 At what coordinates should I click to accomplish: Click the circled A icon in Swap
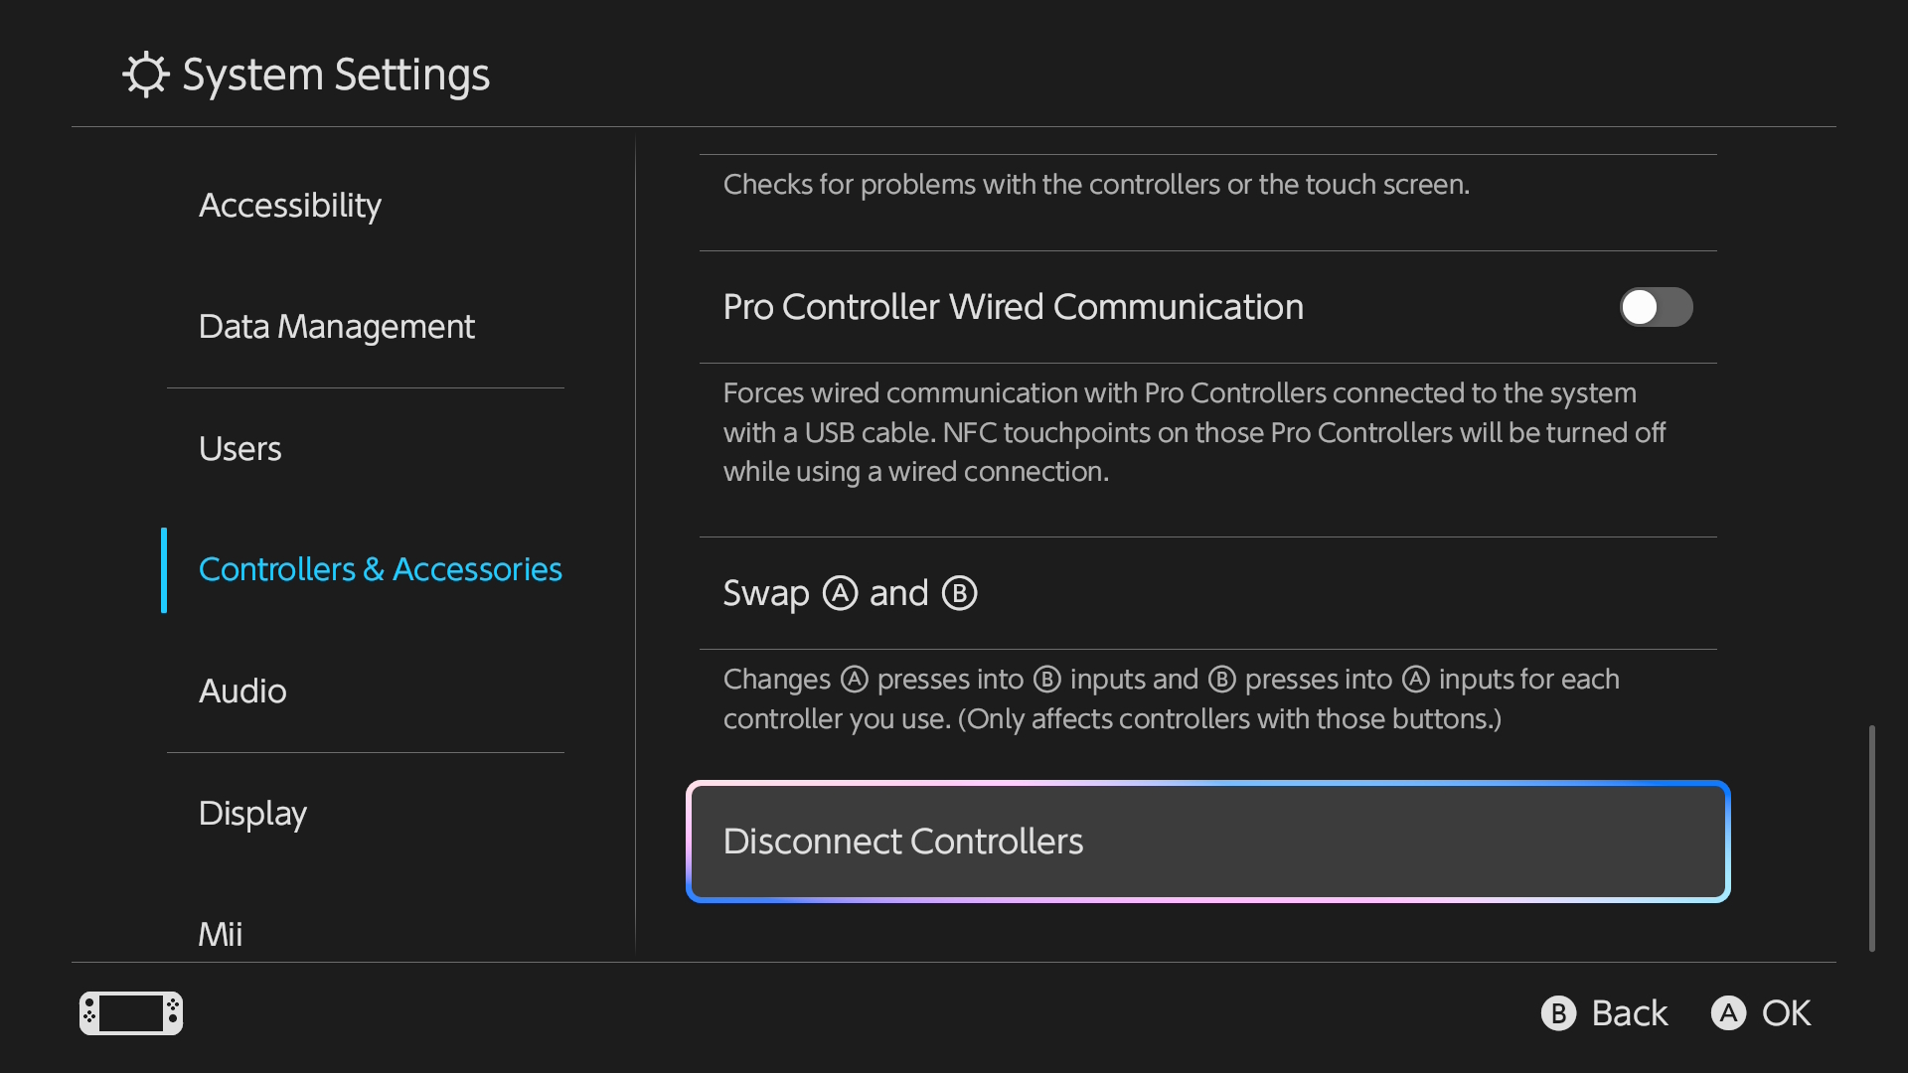(x=840, y=593)
